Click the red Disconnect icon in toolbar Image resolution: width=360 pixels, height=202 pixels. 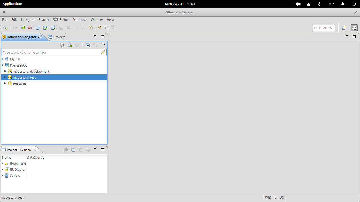click(30, 28)
